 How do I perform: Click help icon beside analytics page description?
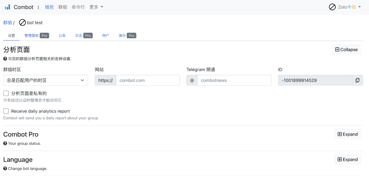pos(5,59)
